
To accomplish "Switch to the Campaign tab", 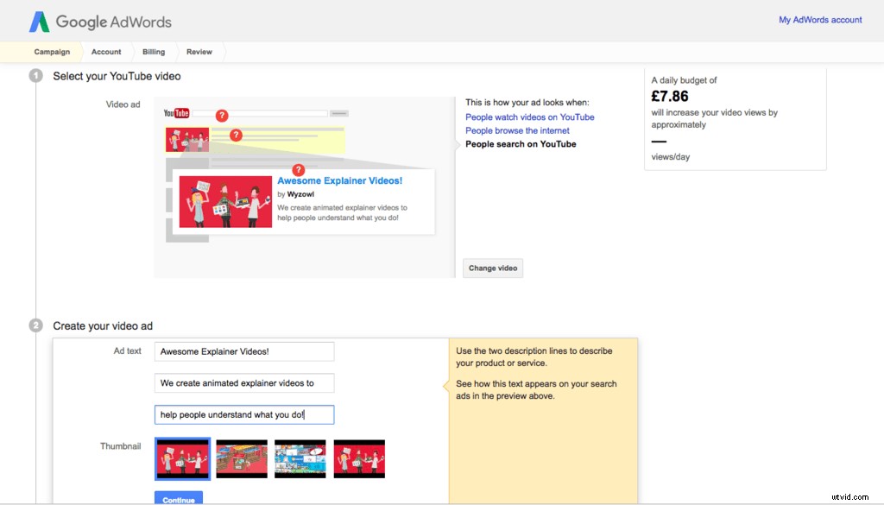I will pyautogui.click(x=52, y=52).
